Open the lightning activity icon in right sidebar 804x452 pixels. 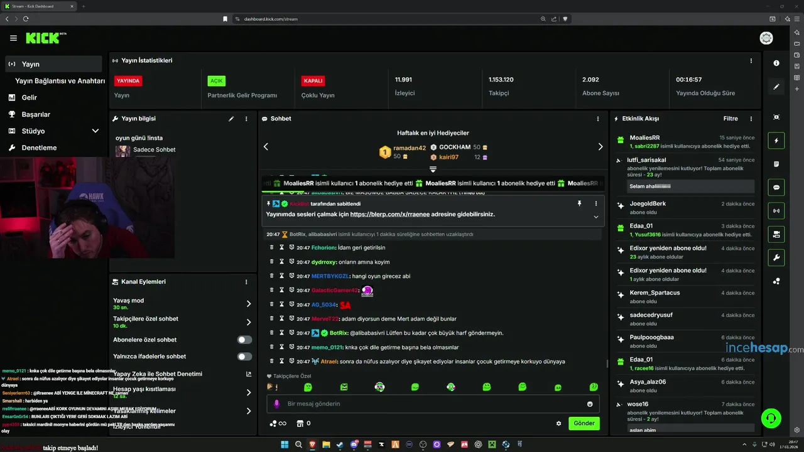coord(776,141)
